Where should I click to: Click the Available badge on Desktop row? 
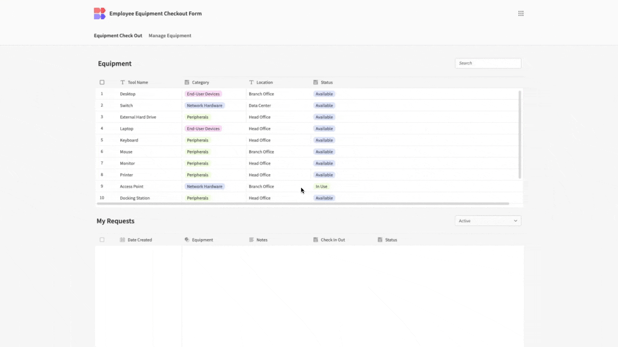[324, 93]
